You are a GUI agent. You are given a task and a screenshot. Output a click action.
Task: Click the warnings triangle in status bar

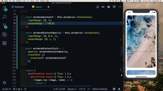[x=19, y=89]
